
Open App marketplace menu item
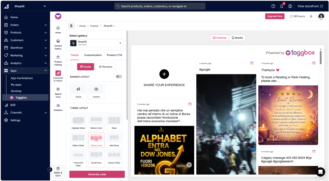click(x=22, y=78)
